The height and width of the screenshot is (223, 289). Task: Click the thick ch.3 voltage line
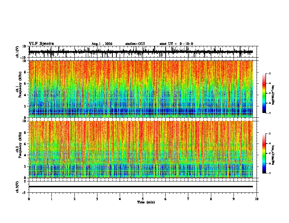point(141,187)
